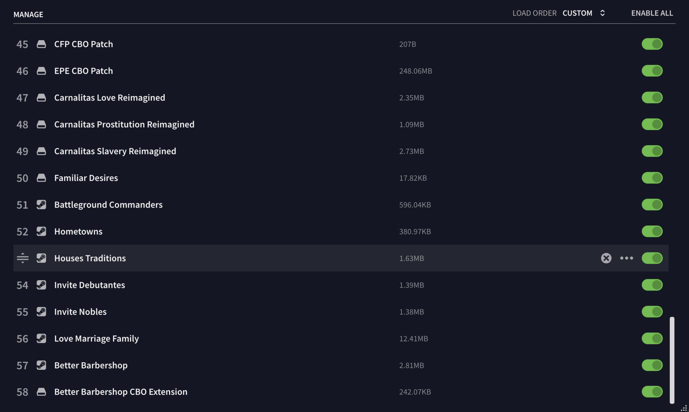Select the CFP CBO Patch mod name
The image size is (689, 412).
click(x=84, y=44)
